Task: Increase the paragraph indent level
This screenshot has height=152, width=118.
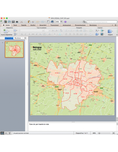Action: (81, 30)
